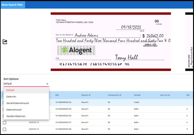Pick Serial+Date+Amount from sort list
The width and height of the screenshot is (194, 135).
(x=18, y=103)
